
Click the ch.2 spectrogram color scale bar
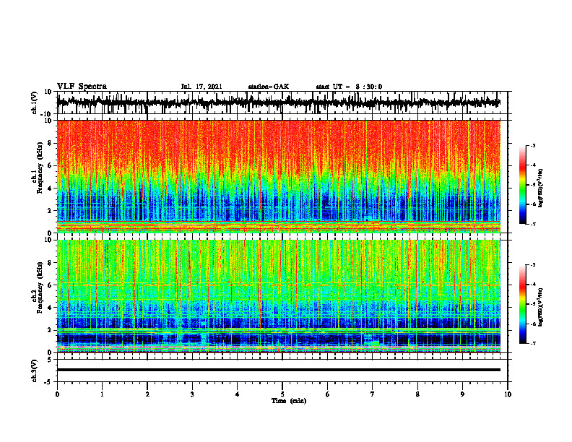[522, 304]
